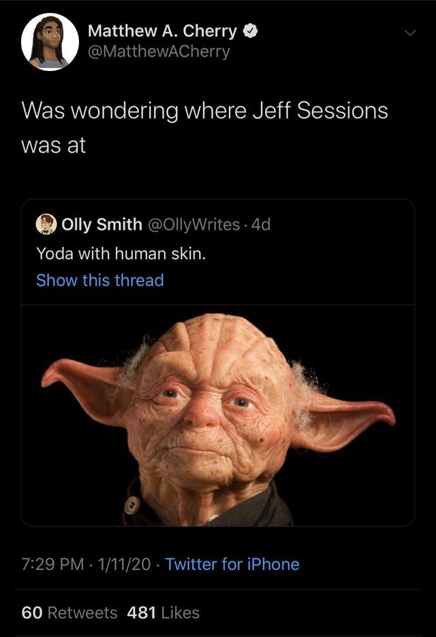The image size is (436, 637).
Task: Click the Show this thread link
Action: (100, 280)
